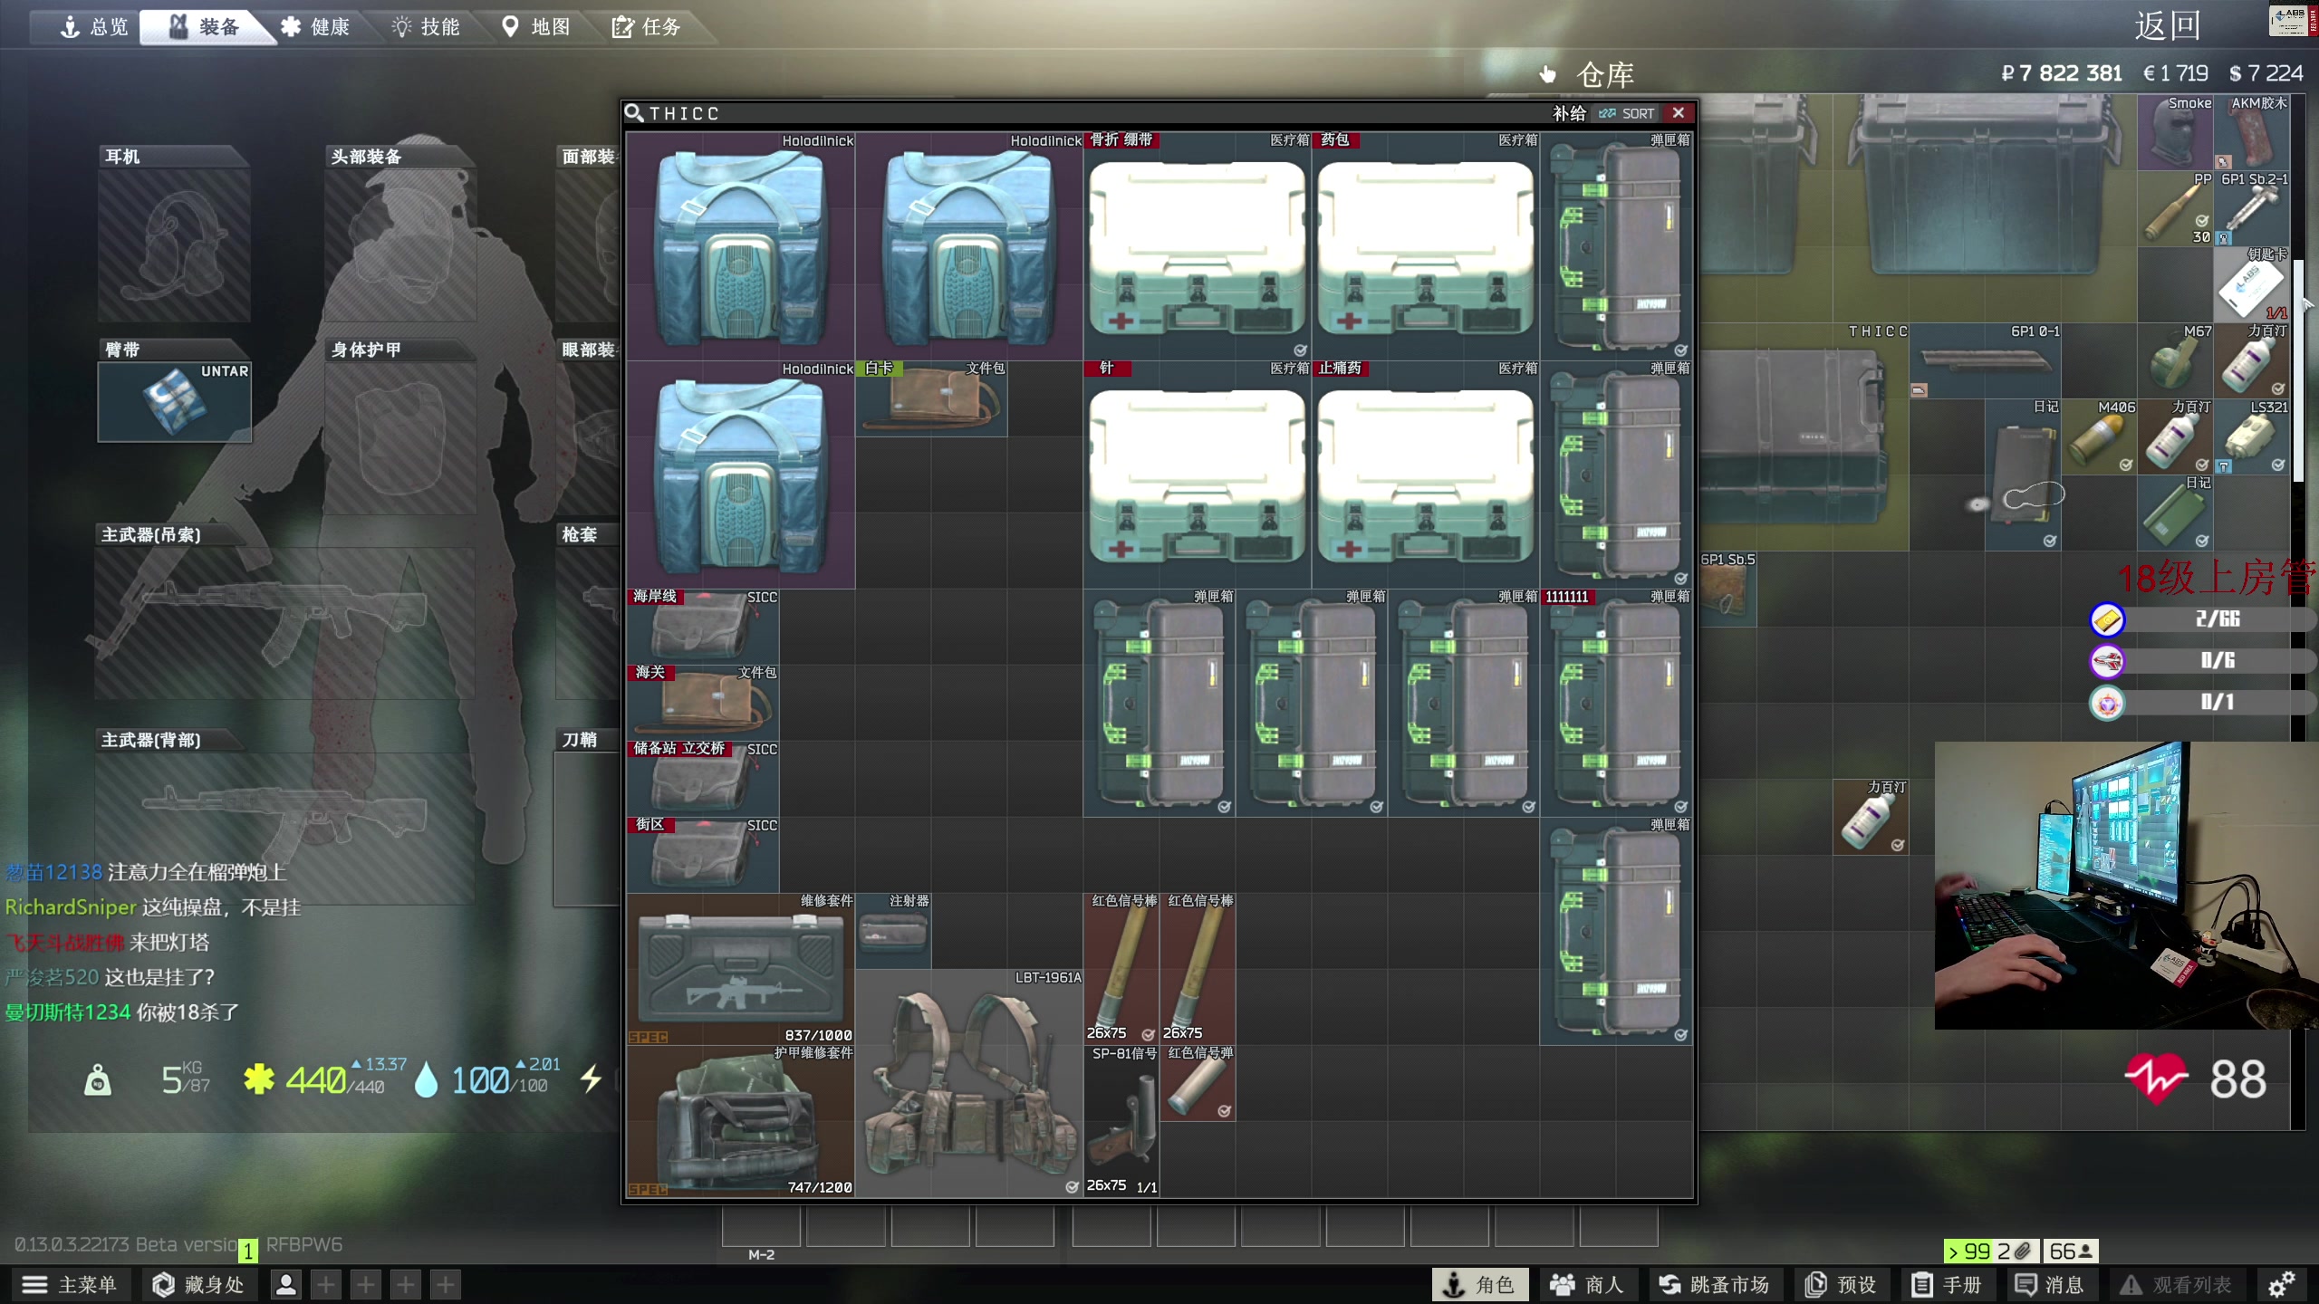
Task: Open 主菜单 main menu
Action: pos(71,1284)
